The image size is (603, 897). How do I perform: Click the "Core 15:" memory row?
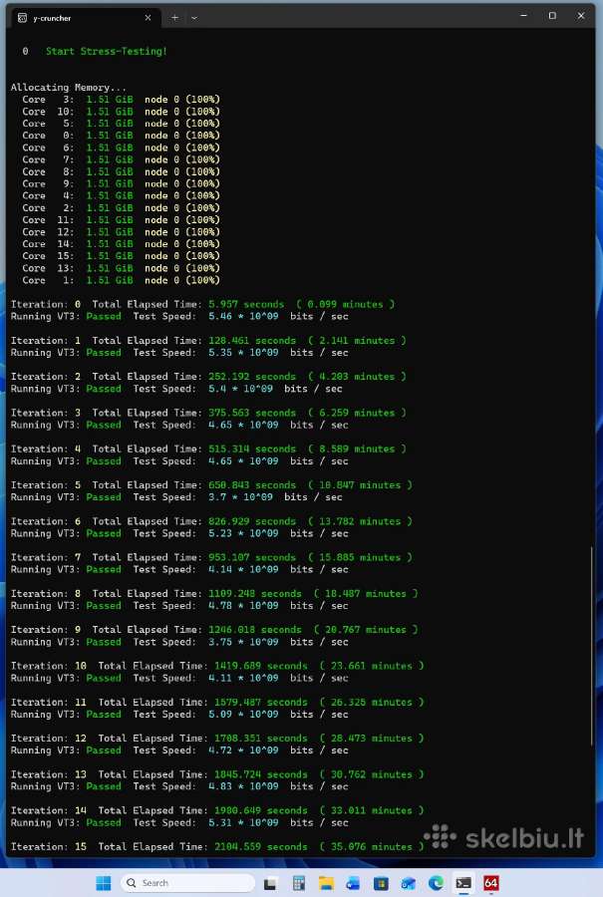point(121,256)
